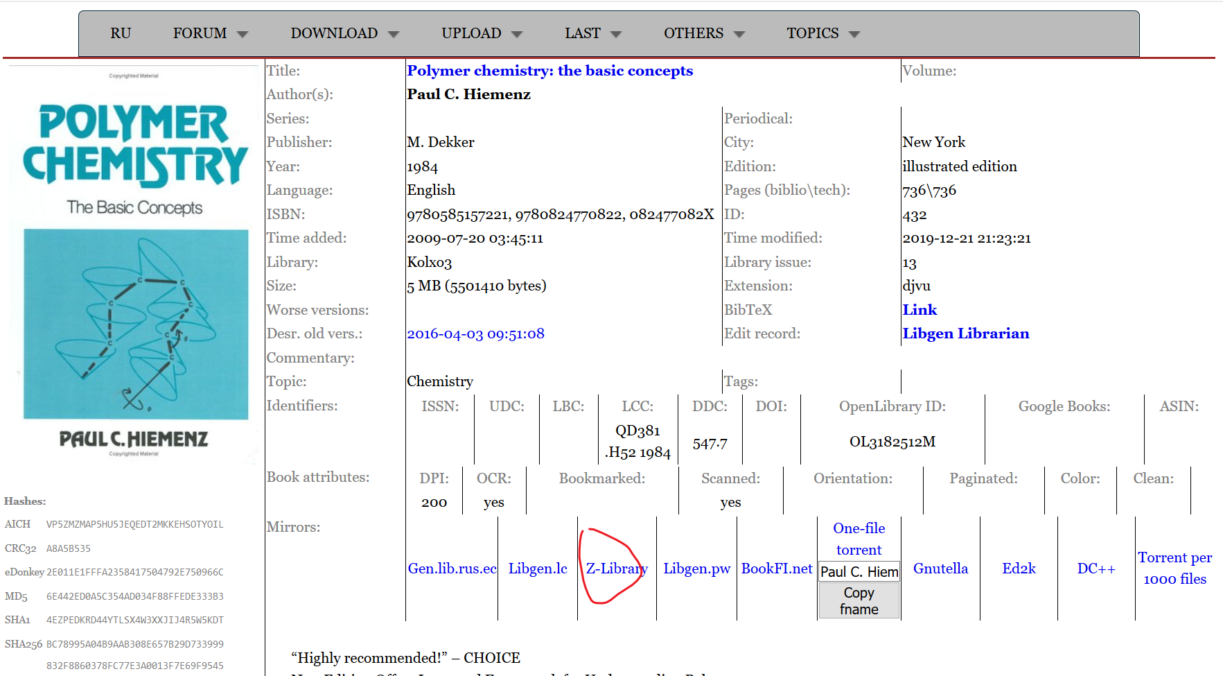Open the old description version dated 2016-04-03
Screen dimensions: 1223x676
(475, 333)
